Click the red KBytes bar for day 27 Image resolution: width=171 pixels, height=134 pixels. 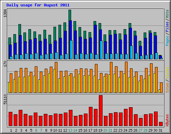[x=141, y=122]
